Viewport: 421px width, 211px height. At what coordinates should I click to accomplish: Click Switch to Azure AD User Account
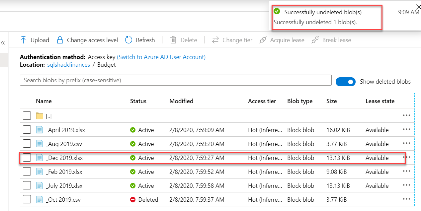pyautogui.click(x=161, y=57)
